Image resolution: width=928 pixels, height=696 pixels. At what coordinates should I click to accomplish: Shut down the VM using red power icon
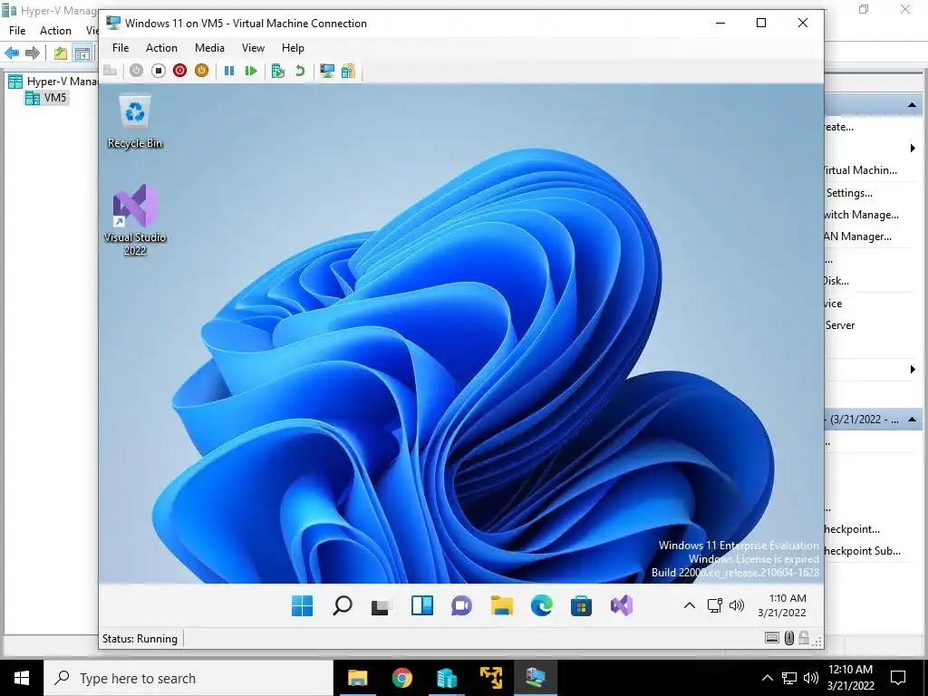pos(180,71)
